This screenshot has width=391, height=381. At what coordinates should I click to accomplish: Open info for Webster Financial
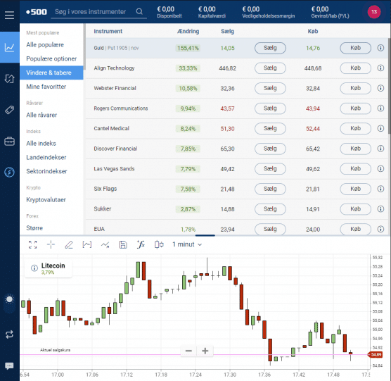[x=380, y=88]
